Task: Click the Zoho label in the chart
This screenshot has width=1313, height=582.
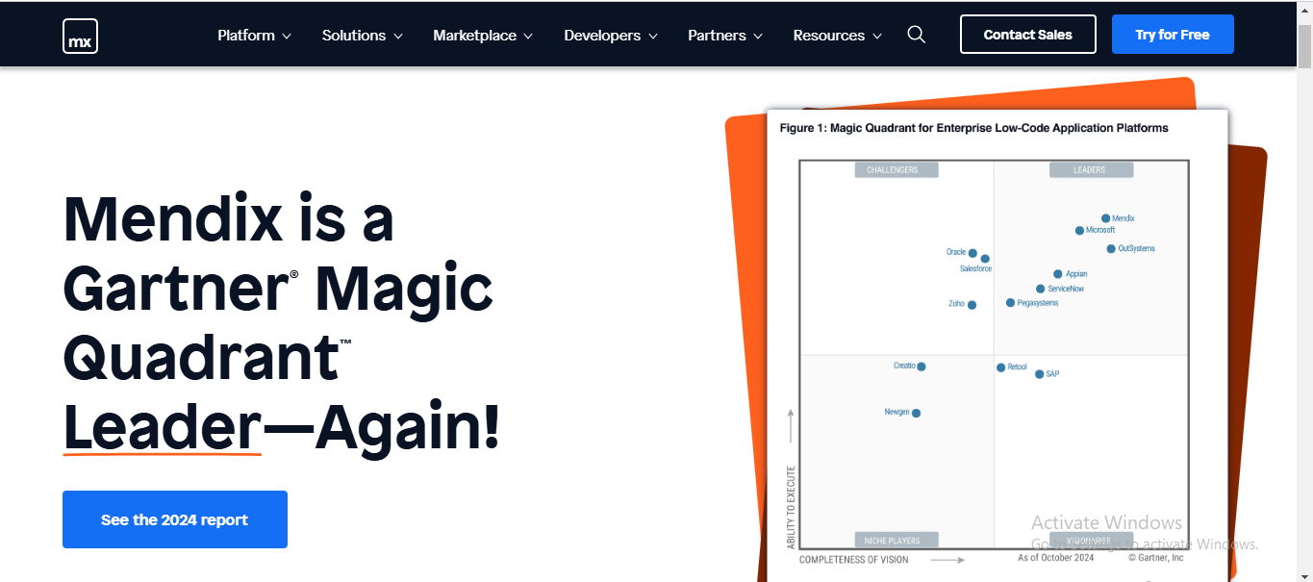Action: [x=956, y=304]
